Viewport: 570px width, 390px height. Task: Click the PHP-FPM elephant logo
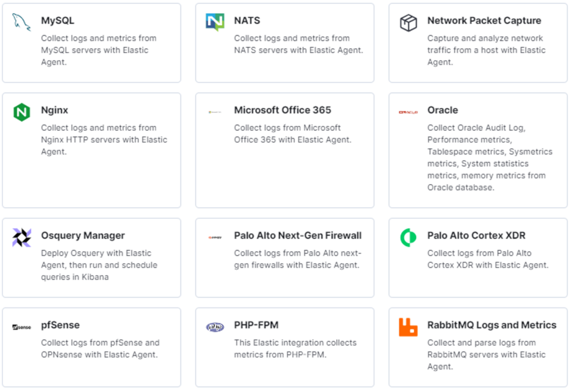[x=215, y=327]
